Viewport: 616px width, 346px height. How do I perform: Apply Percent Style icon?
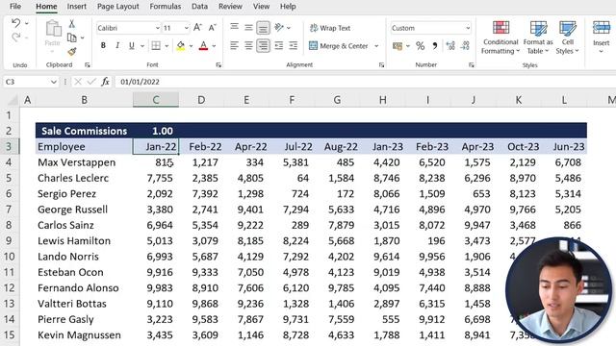pyautogui.click(x=420, y=46)
